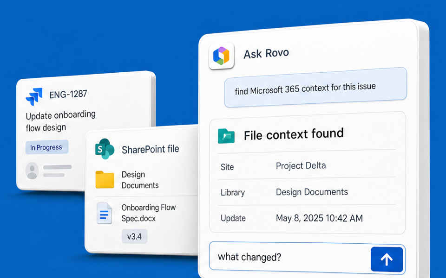Click the 'Project Delta' site value
The width and height of the screenshot is (446, 278).
[301, 166]
